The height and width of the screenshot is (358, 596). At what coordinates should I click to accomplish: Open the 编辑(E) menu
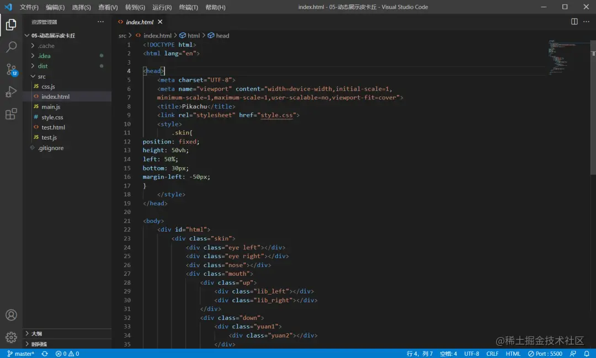(x=55, y=7)
